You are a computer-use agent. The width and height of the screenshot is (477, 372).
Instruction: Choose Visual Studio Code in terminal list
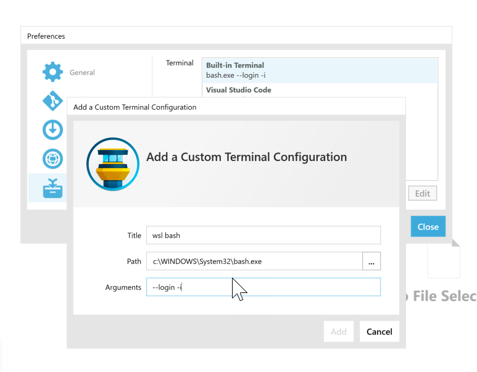(238, 90)
